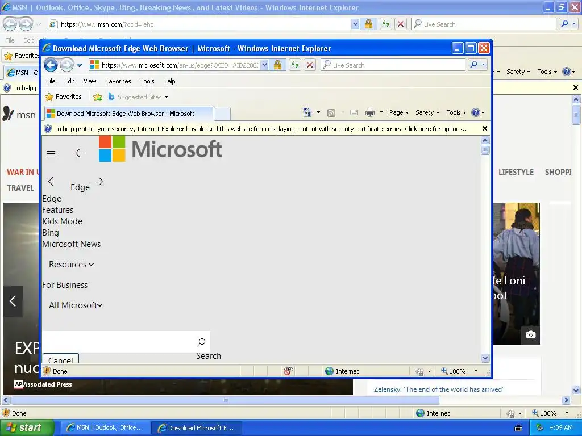Click security lock icon in front window address bar
Screen dimensions: 582x436
[x=277, y=65]
